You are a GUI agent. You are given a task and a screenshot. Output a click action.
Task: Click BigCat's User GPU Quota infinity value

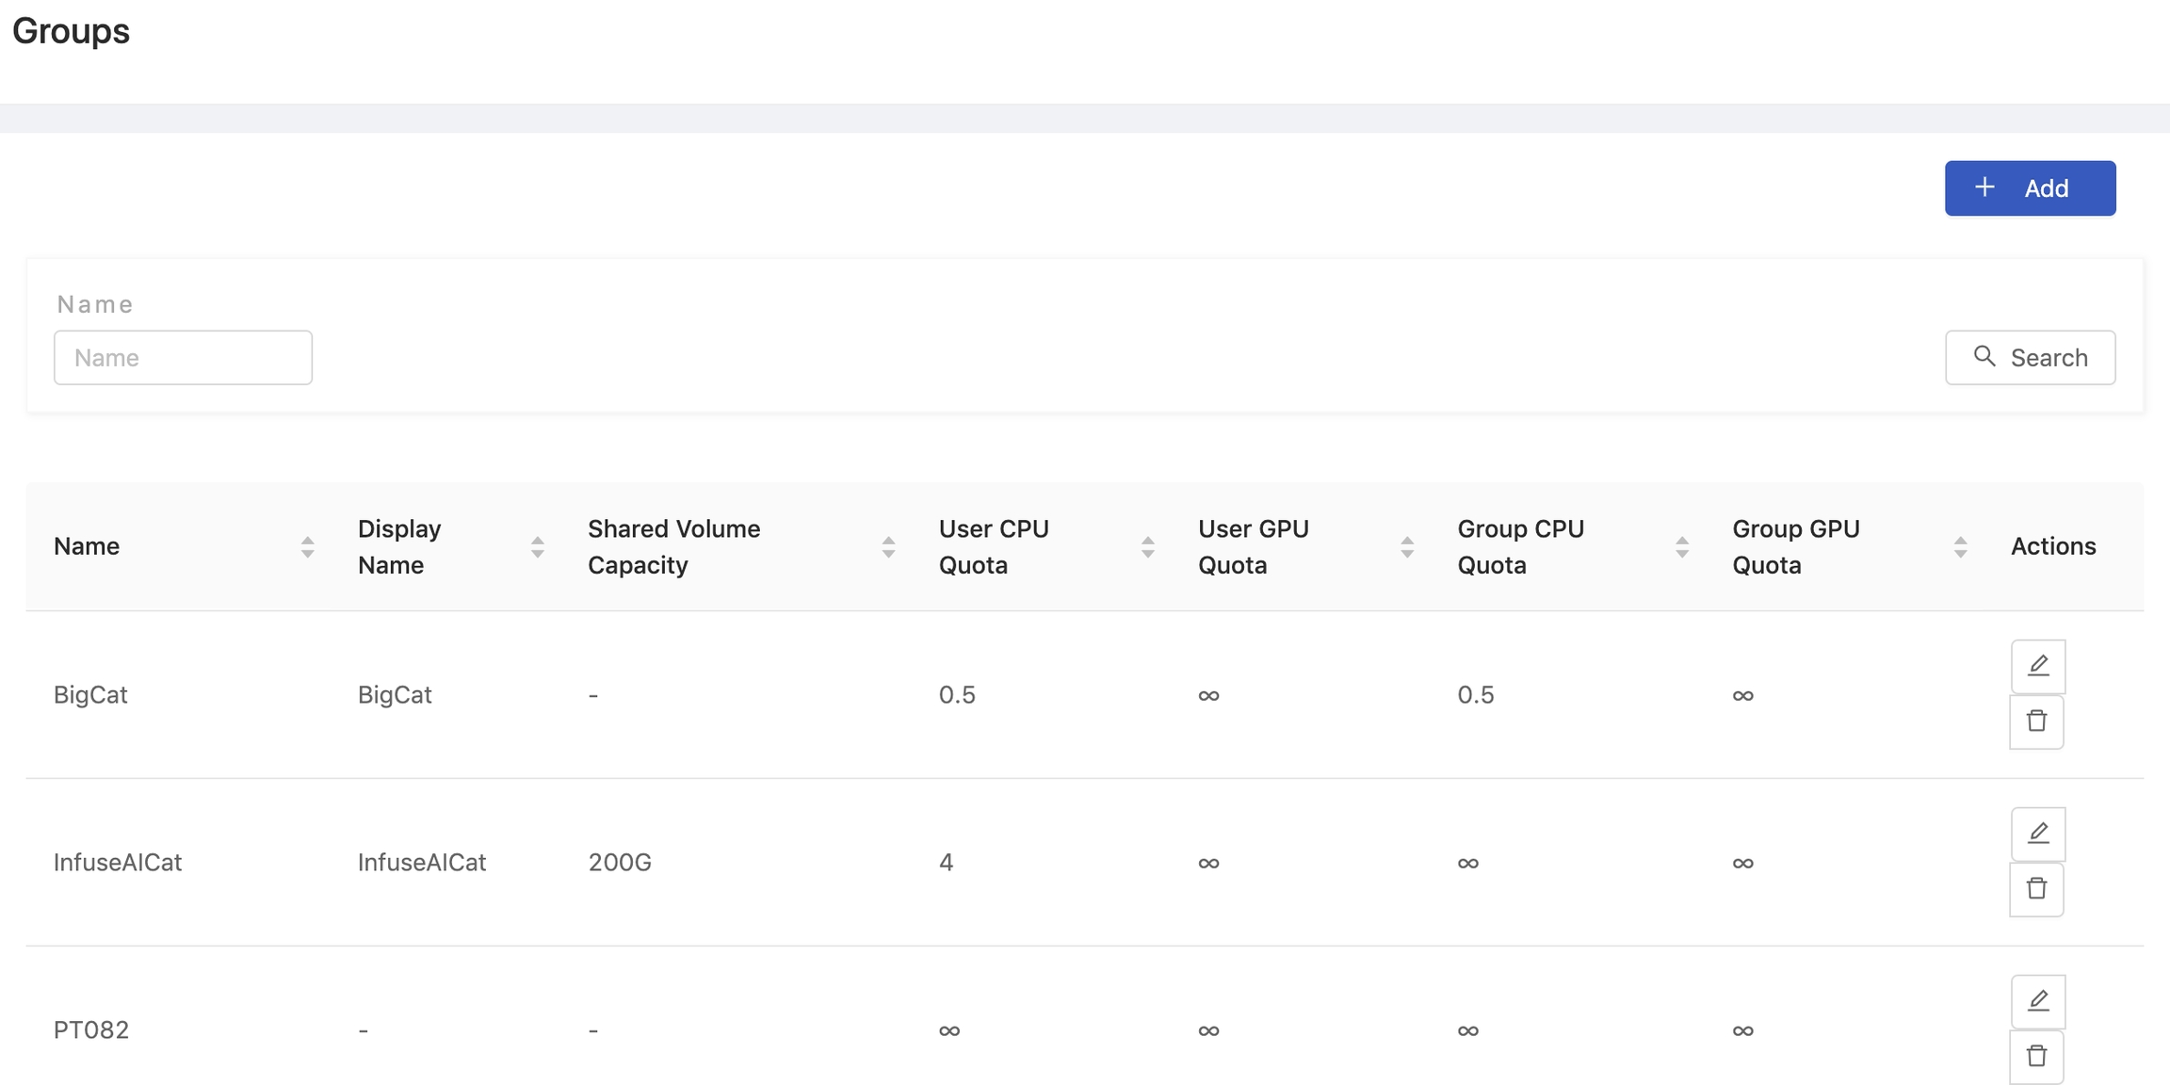pyautogui.click(x=1208, y=696)
